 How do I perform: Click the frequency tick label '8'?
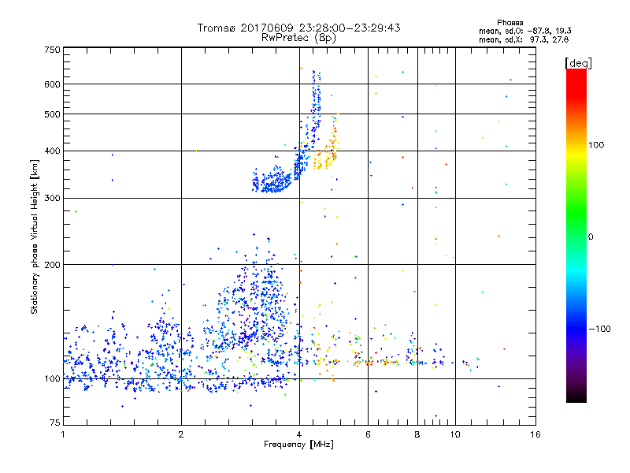click(417, 434)
